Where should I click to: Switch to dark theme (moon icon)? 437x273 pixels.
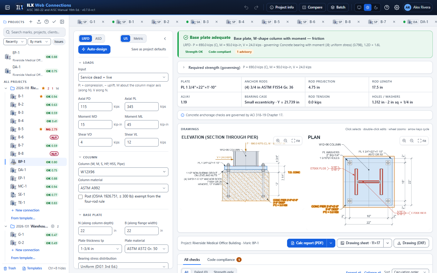click(x=376, y=7)
